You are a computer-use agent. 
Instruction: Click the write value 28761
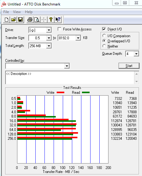(117, 112)
